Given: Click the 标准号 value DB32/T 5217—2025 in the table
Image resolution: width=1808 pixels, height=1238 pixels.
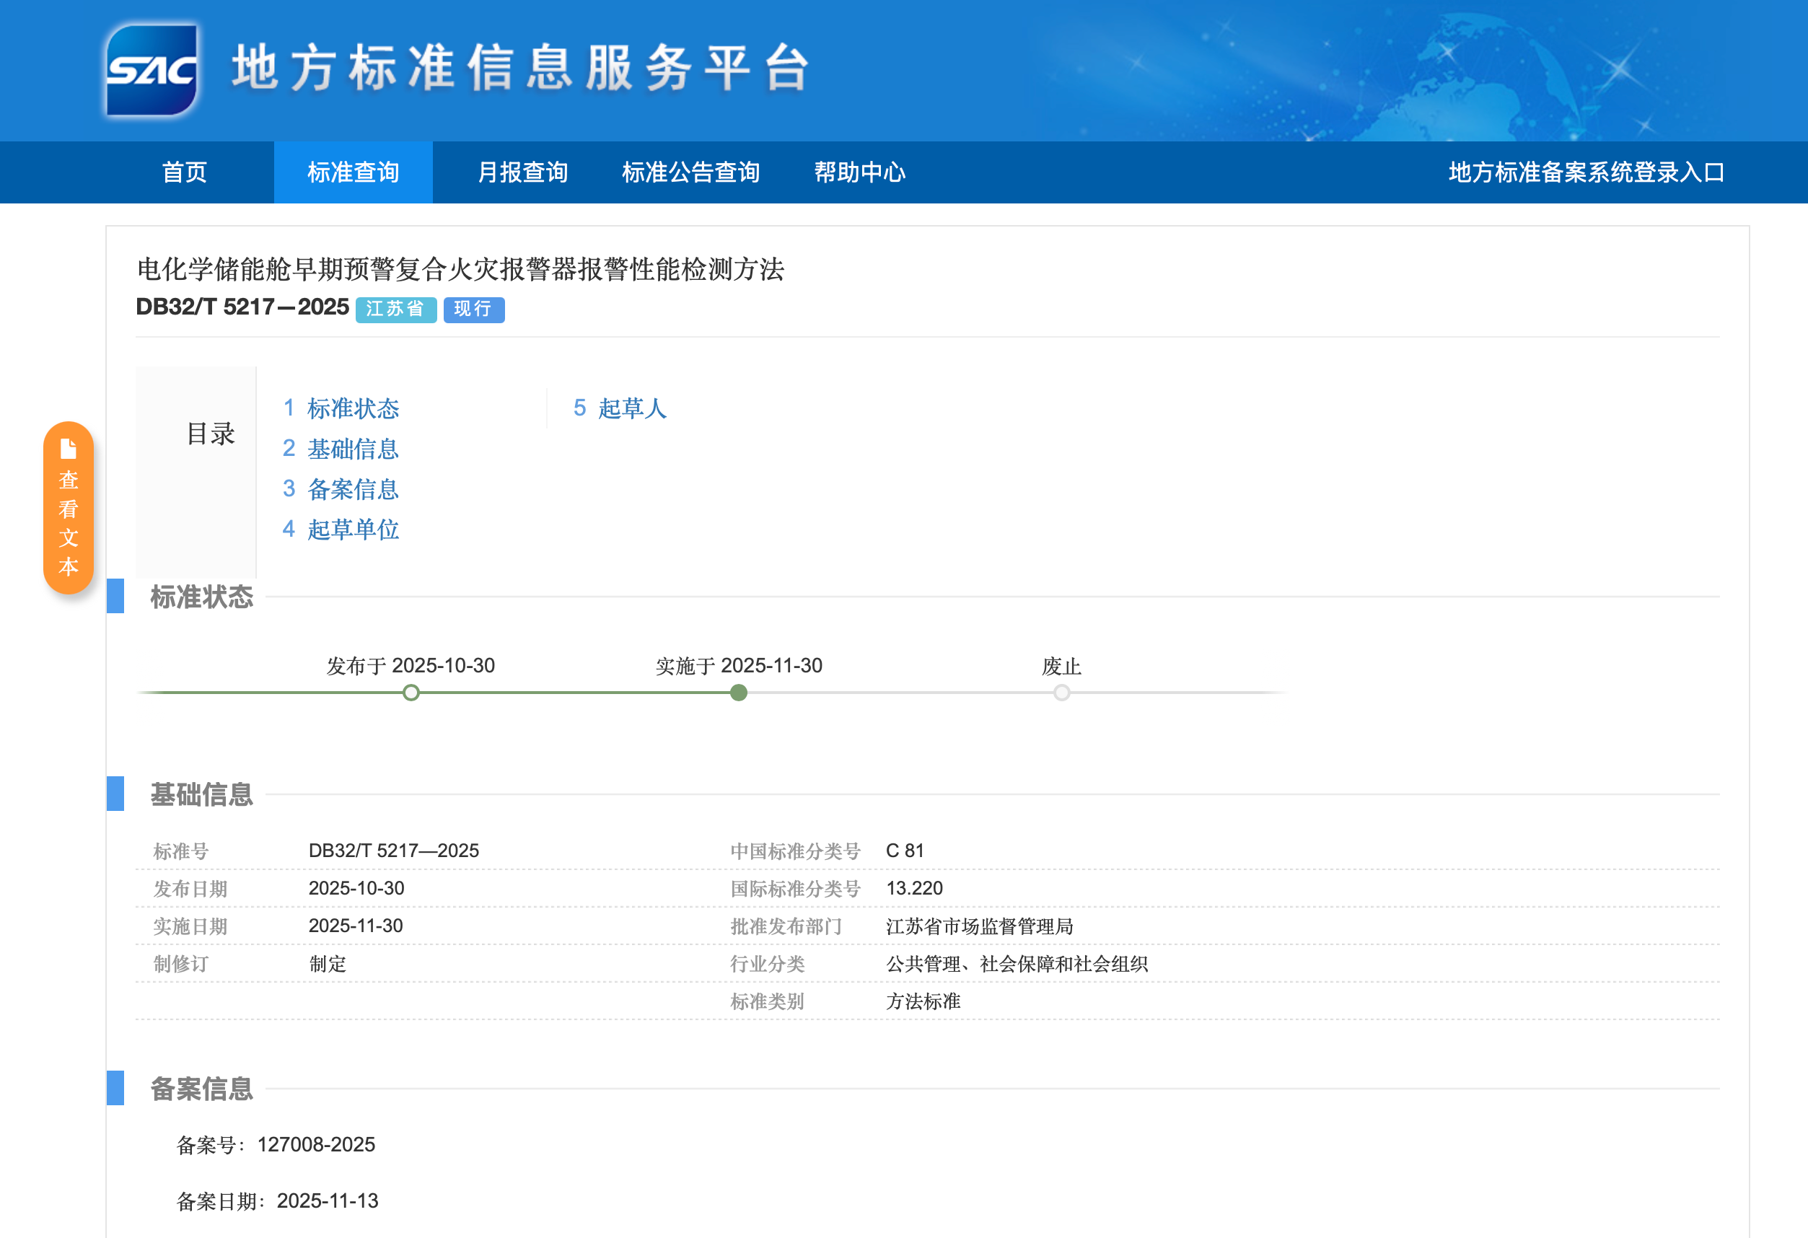Looking at the screenshot, I should click(x=394, y=851).
